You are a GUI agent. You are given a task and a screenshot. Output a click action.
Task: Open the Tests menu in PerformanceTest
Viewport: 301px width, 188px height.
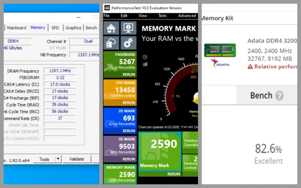pyautogui.click(x=163, y=16)
